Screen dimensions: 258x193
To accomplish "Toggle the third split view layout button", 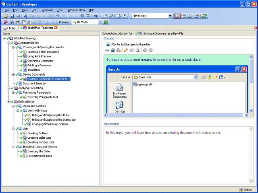I will pyautogui.click(x=189, y=16).
